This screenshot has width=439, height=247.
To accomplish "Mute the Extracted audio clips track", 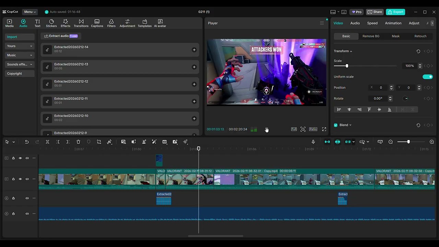I will (27, 198).
